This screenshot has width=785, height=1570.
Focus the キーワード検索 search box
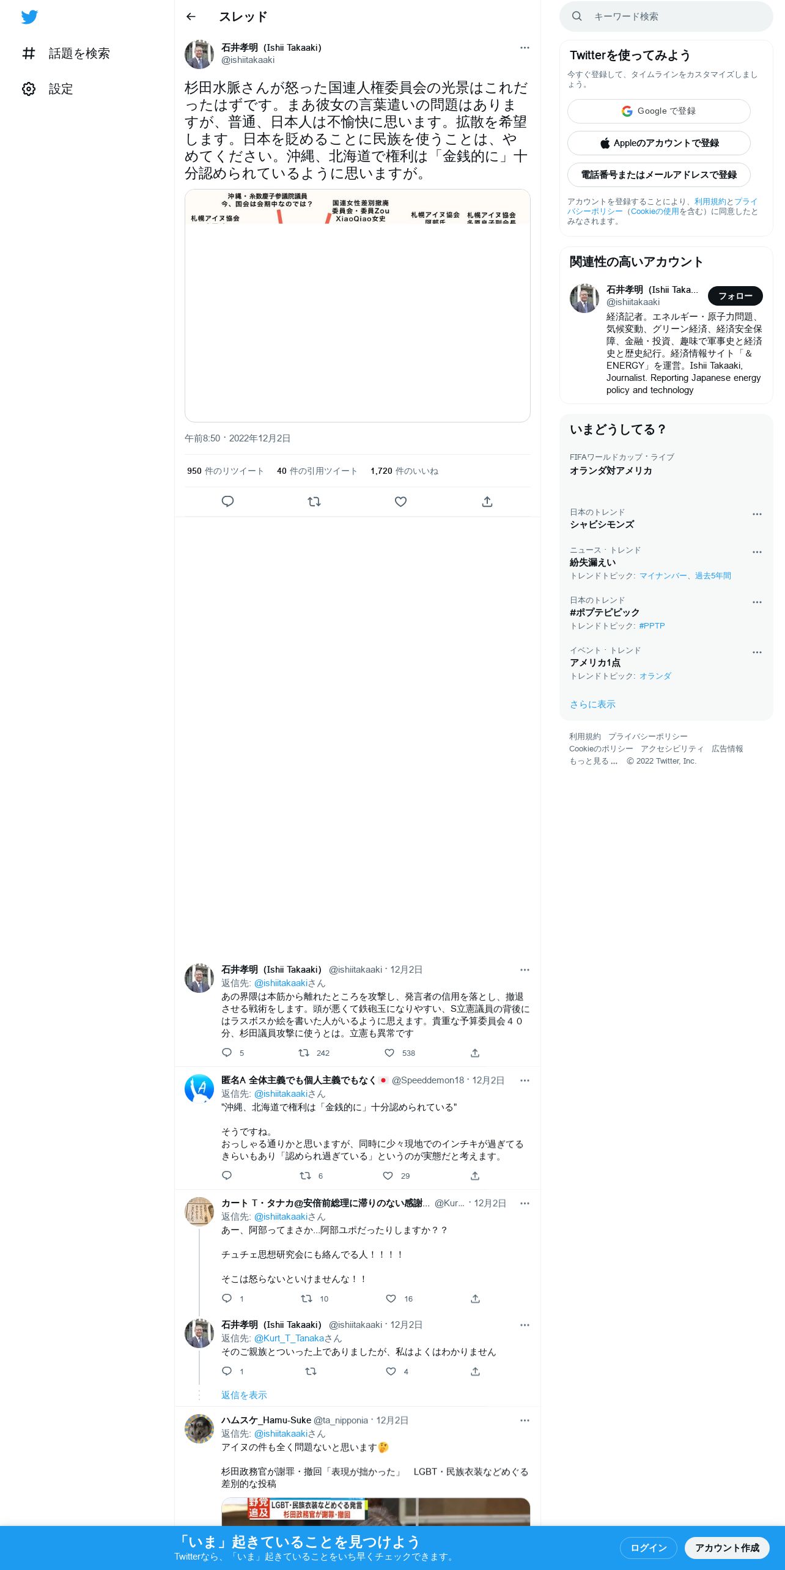666,17
